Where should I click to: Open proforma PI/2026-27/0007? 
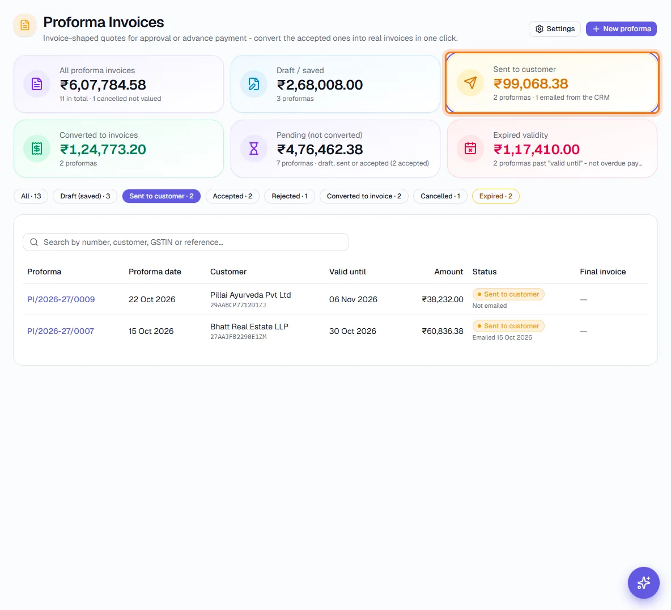[61, 331]
